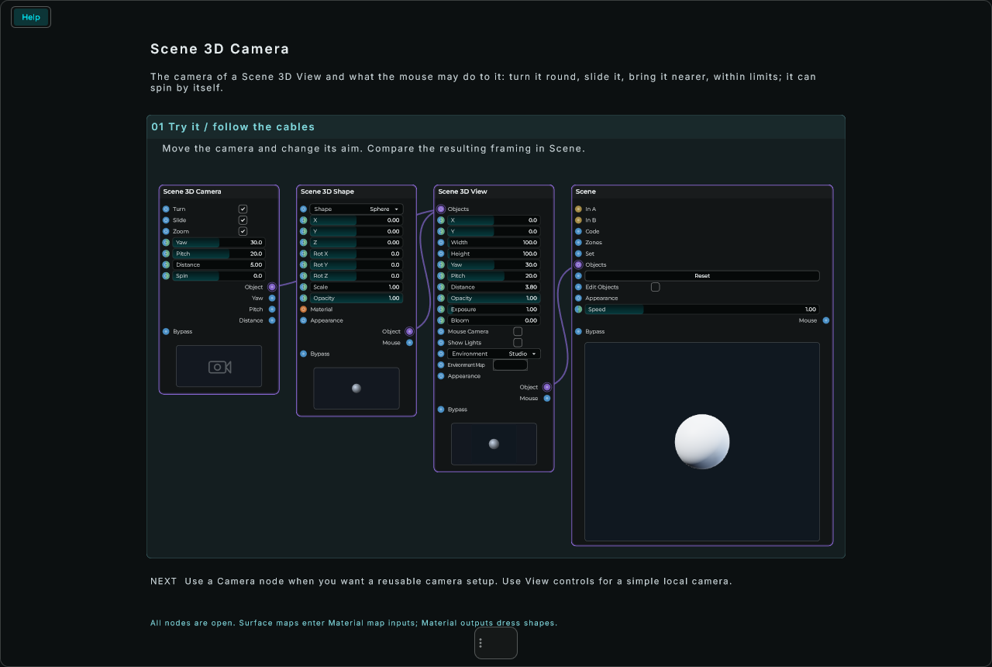Click the Yaw output port on Scene 3D Camera
This screenshot has width=992, height=667.
pos(272,298)
